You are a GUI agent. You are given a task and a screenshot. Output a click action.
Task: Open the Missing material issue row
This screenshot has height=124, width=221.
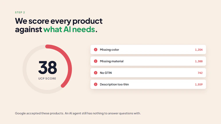[148, 61]
